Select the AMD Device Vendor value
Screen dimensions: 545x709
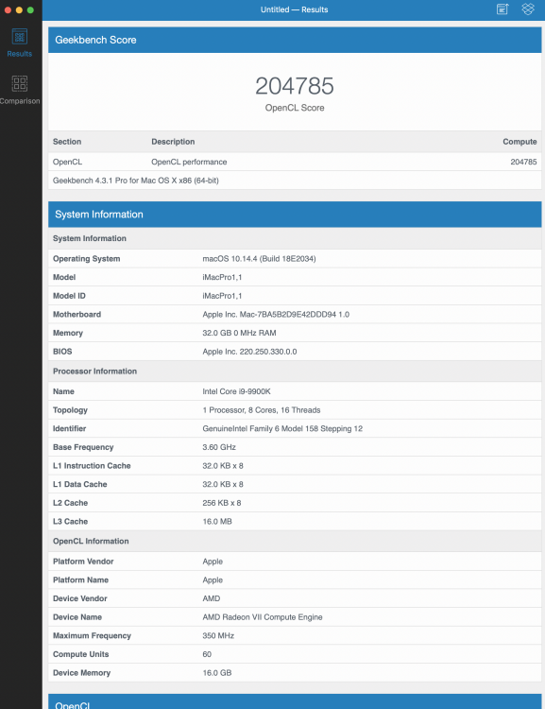pos(211,598)
